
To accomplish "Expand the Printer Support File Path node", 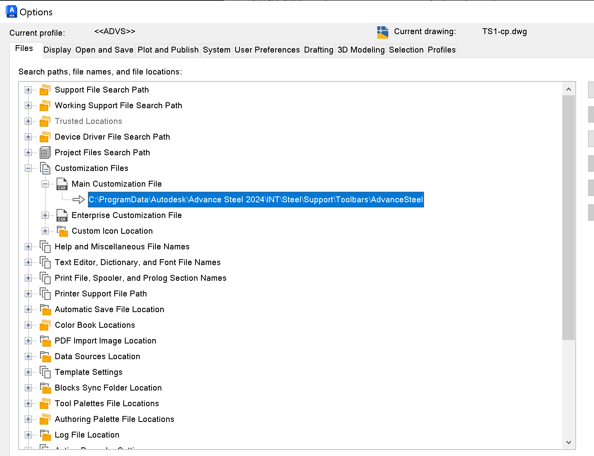I will (28, 294).
